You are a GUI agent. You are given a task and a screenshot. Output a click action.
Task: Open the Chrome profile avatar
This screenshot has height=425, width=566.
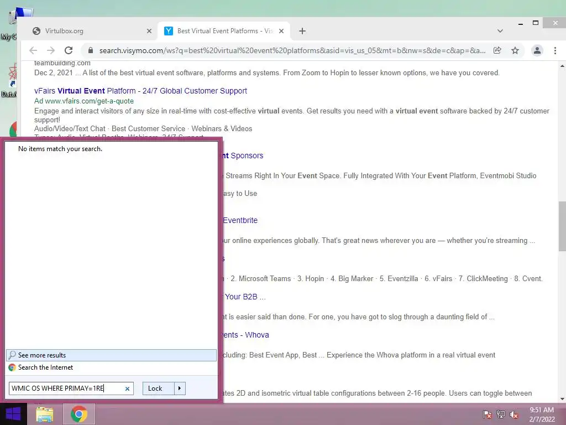pos(537,50)
